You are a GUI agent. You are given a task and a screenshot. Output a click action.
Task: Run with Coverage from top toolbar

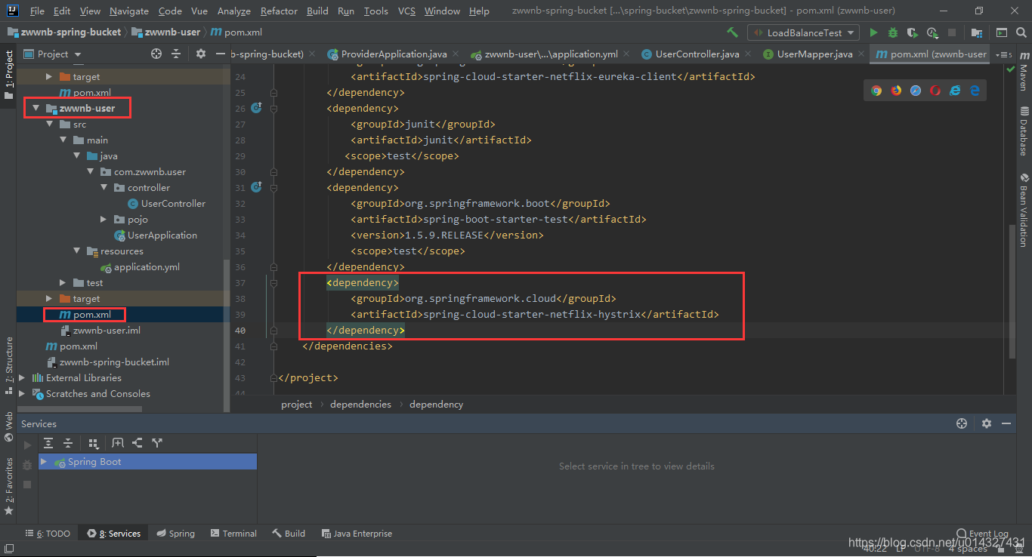(x=913, y=32)
